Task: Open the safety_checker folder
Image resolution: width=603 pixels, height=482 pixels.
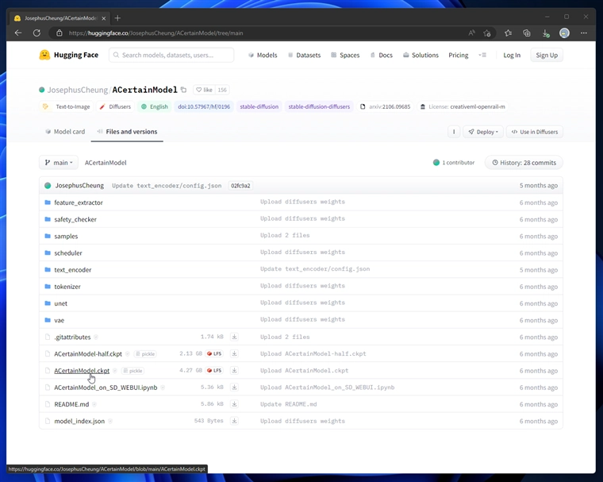Action: click(75, 219)
